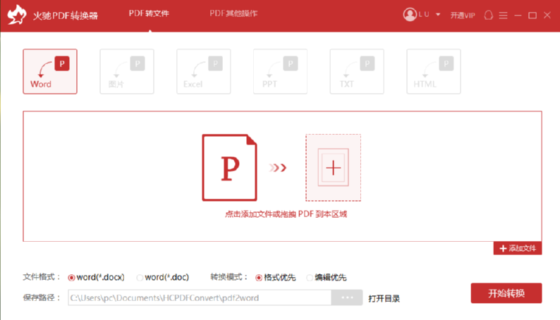Open the user account avatar

pos(410,15)
